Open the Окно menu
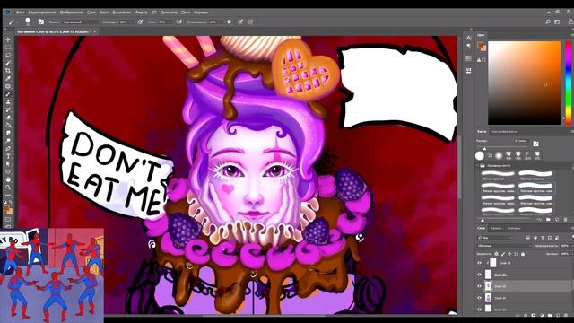 (186, 12)
